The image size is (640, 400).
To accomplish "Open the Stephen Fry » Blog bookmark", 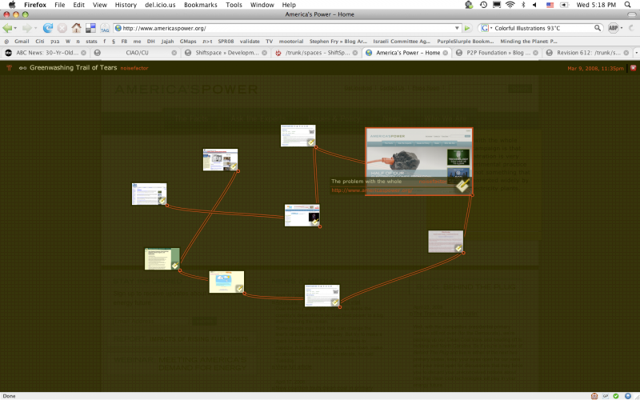I will pos(338,42).
